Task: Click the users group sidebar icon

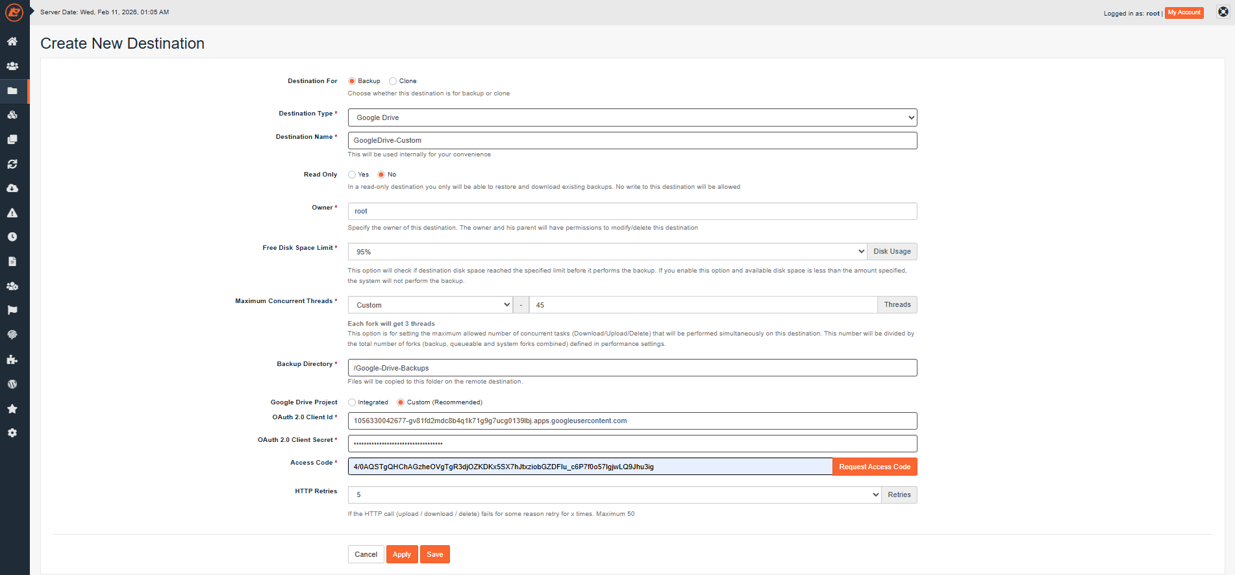Action: [x=12, y=66]
